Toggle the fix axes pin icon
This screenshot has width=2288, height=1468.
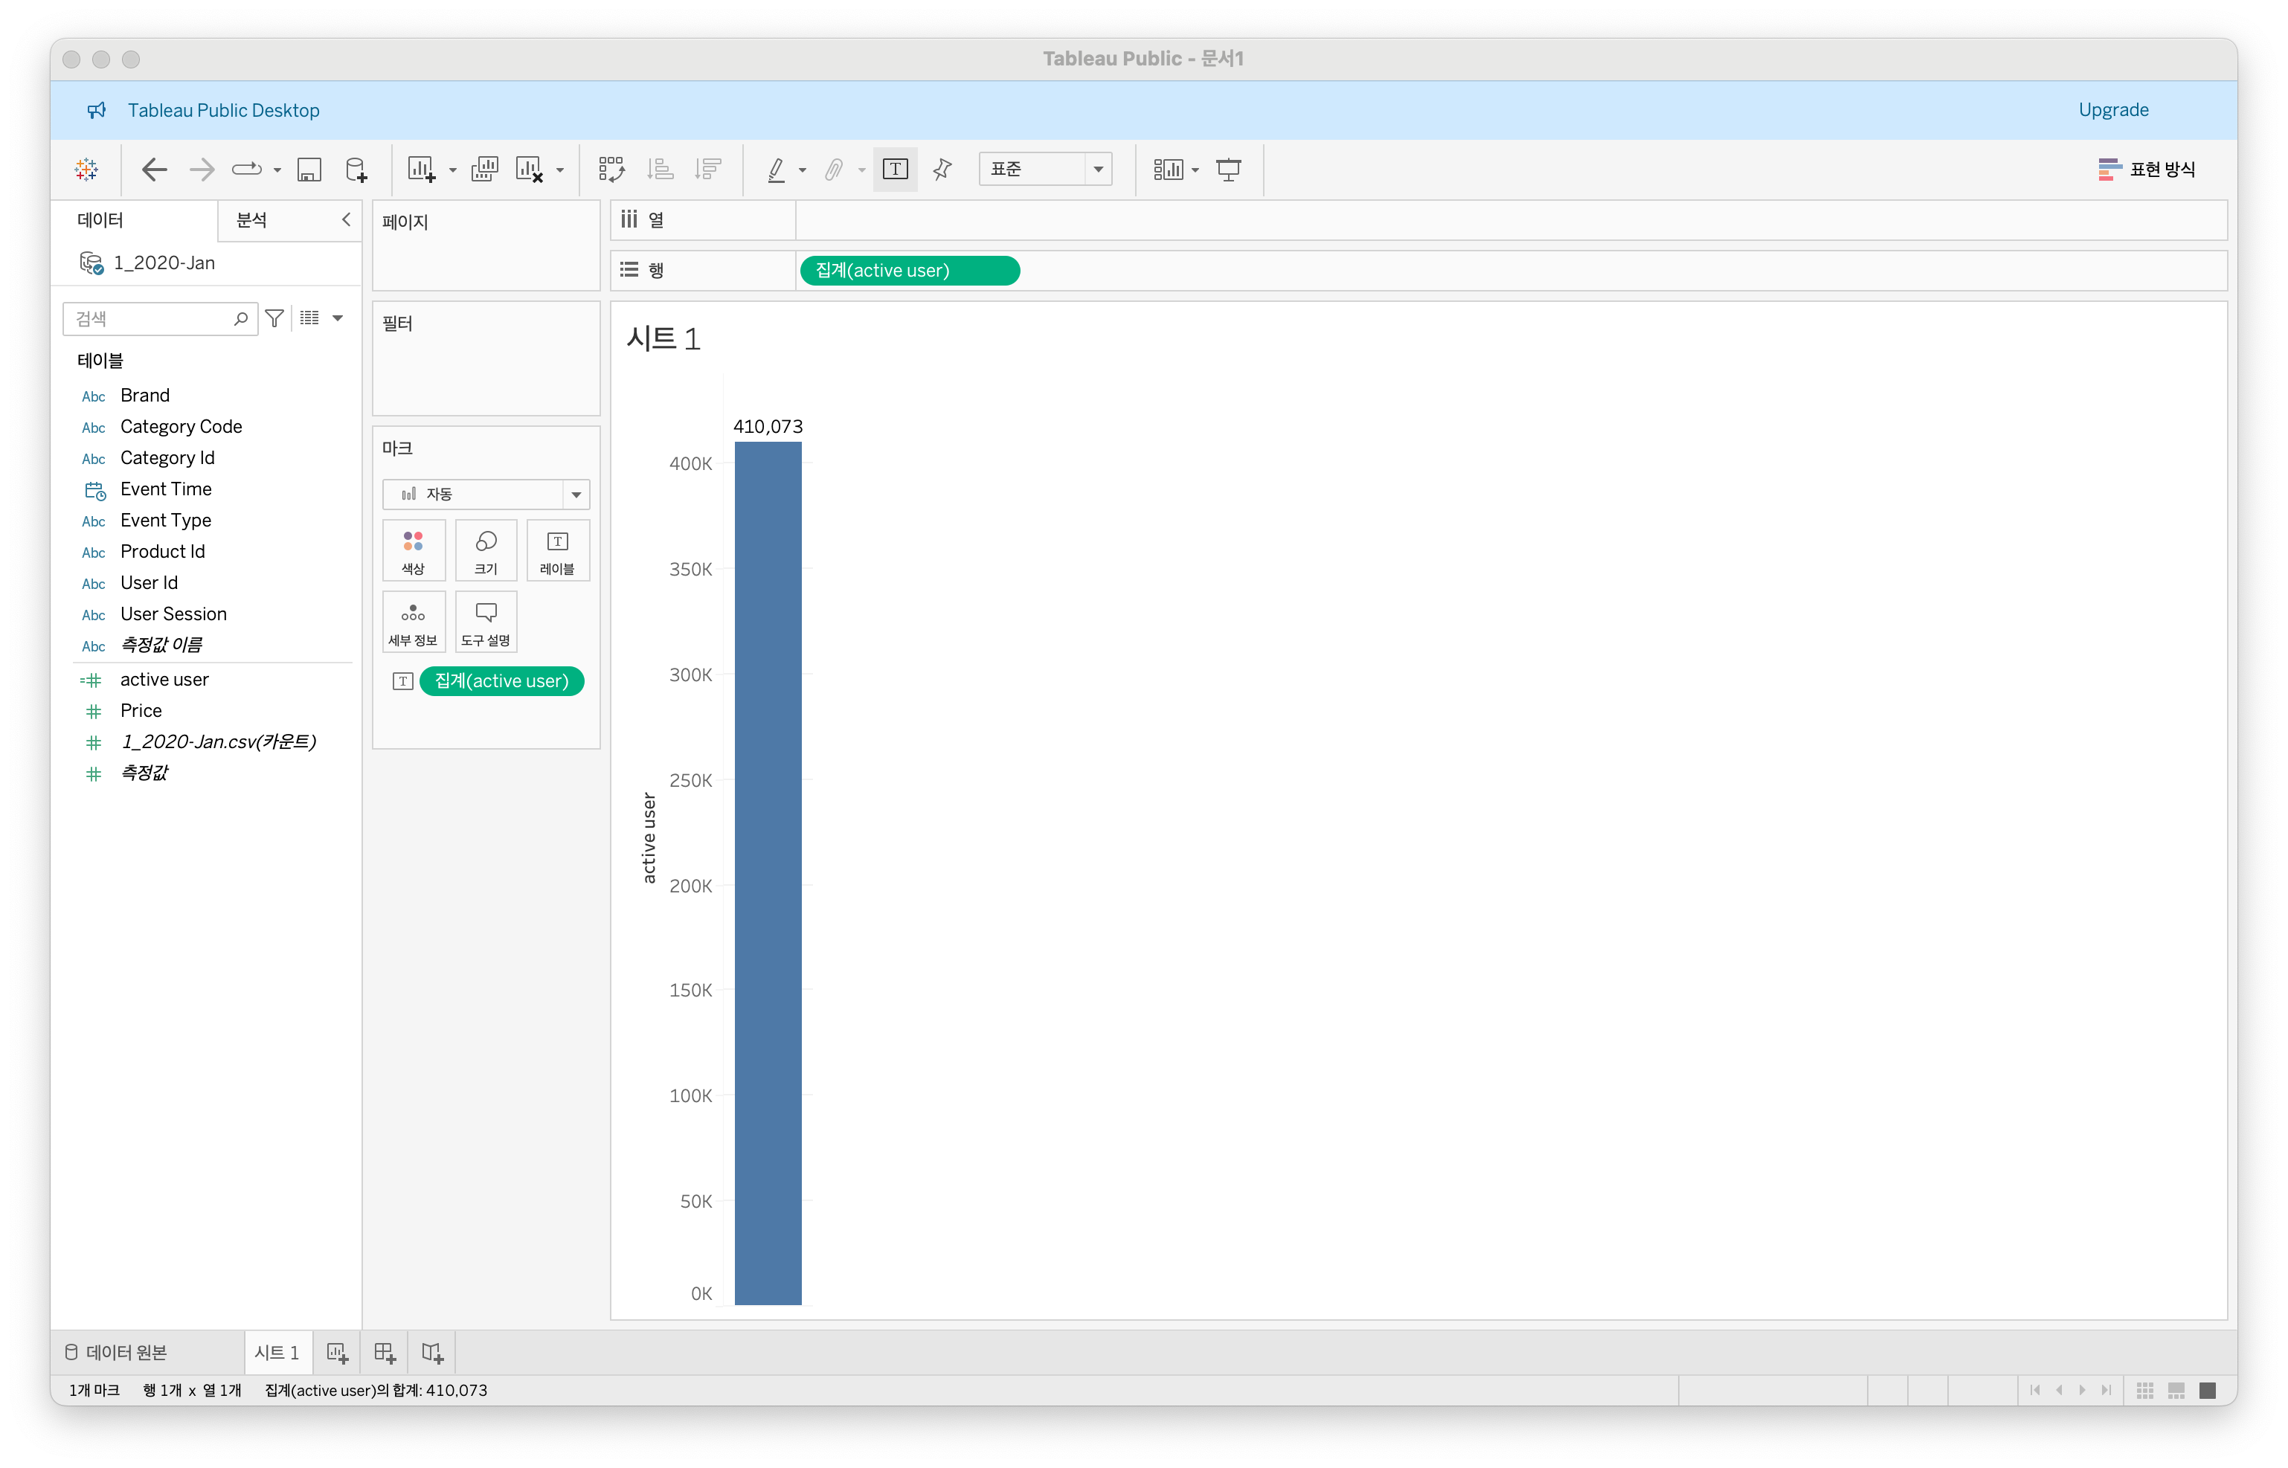coord(943,170)
